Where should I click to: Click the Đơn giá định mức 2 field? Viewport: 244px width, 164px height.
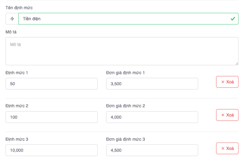(x=152, y=117)
